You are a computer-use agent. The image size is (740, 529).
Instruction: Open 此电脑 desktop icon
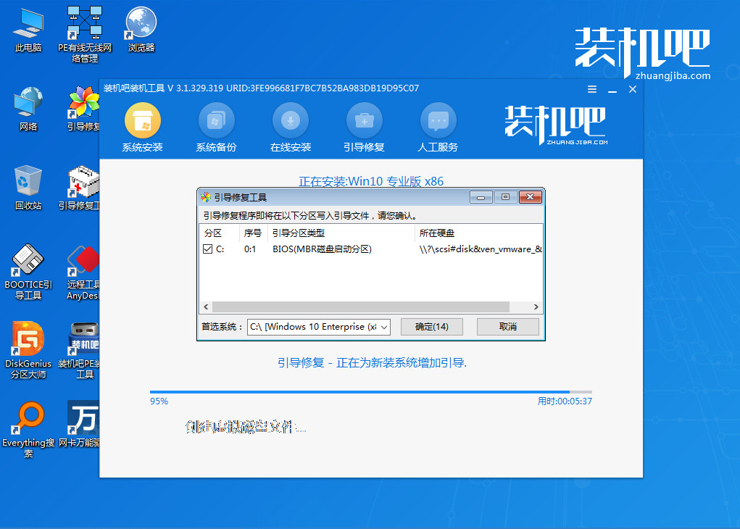coord(28,24)
